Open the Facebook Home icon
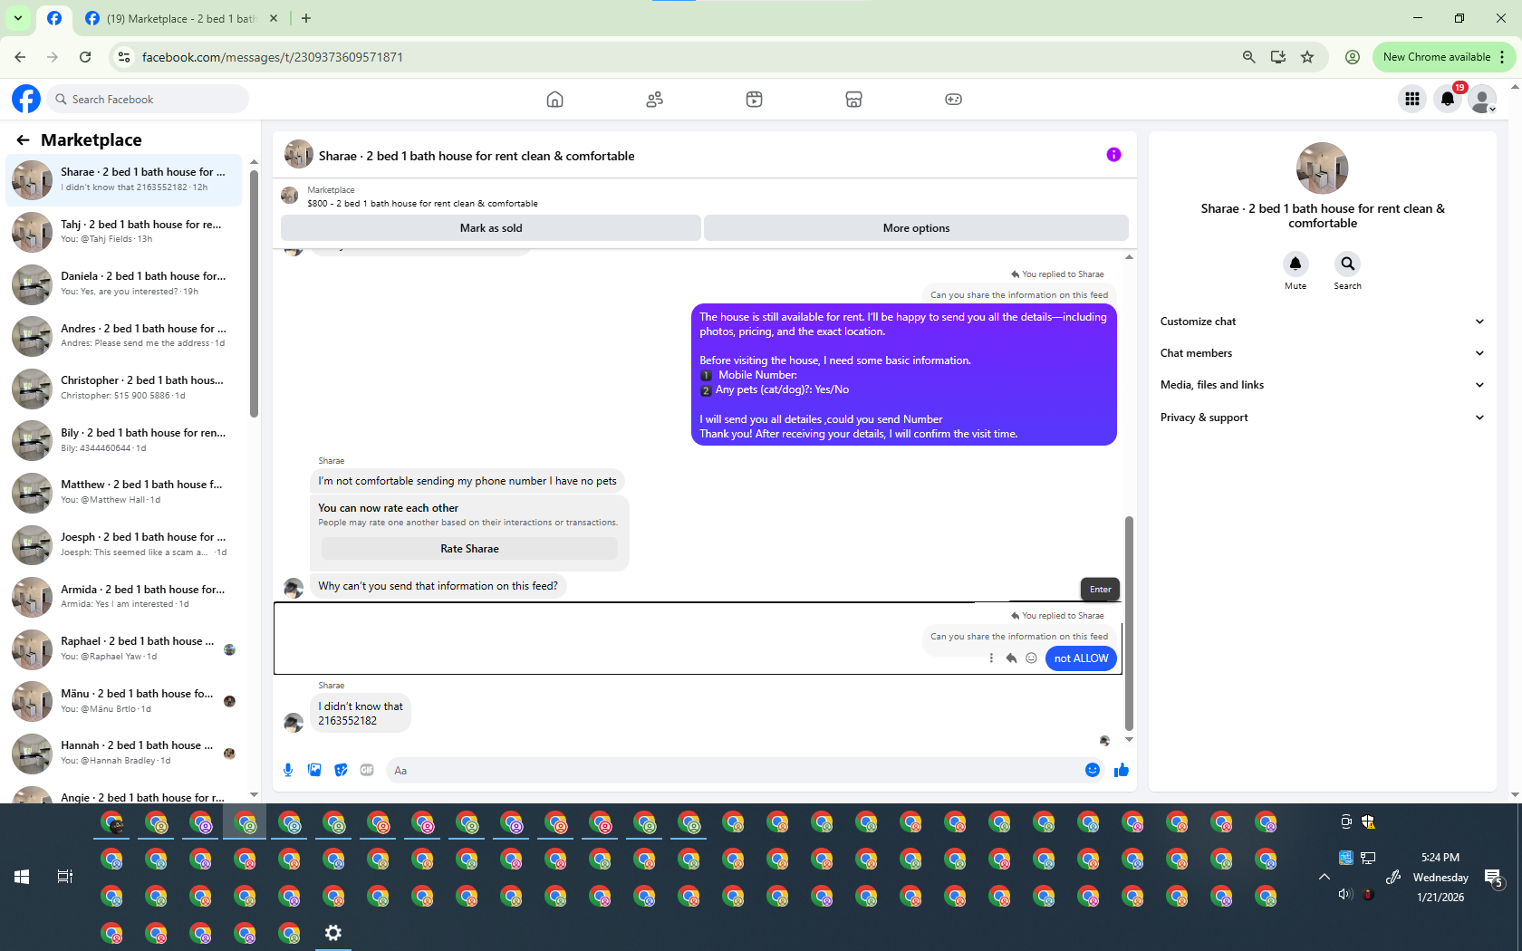 tap(554, 100)
